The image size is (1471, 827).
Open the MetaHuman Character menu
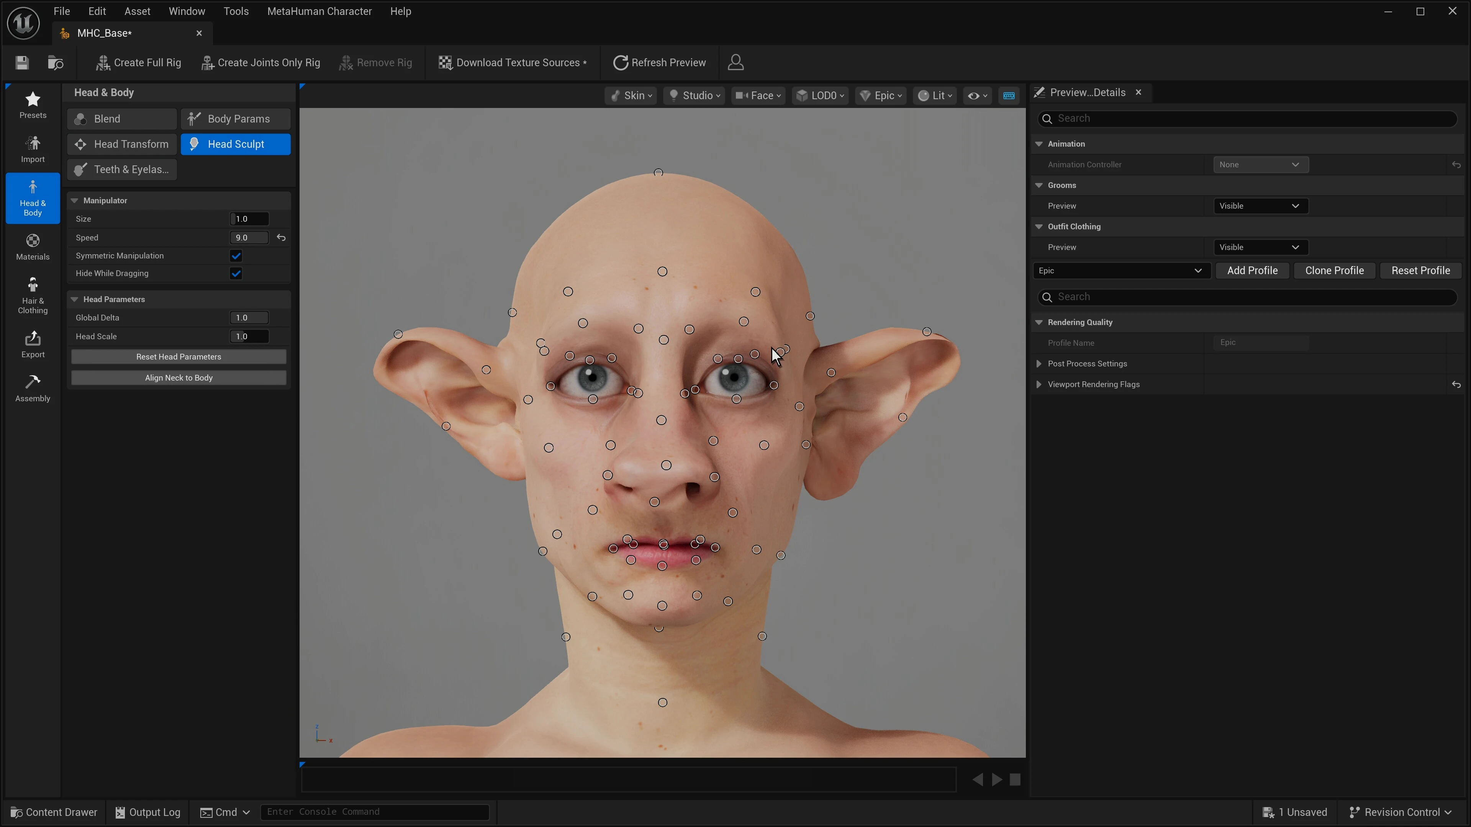[x=319, y=11]
